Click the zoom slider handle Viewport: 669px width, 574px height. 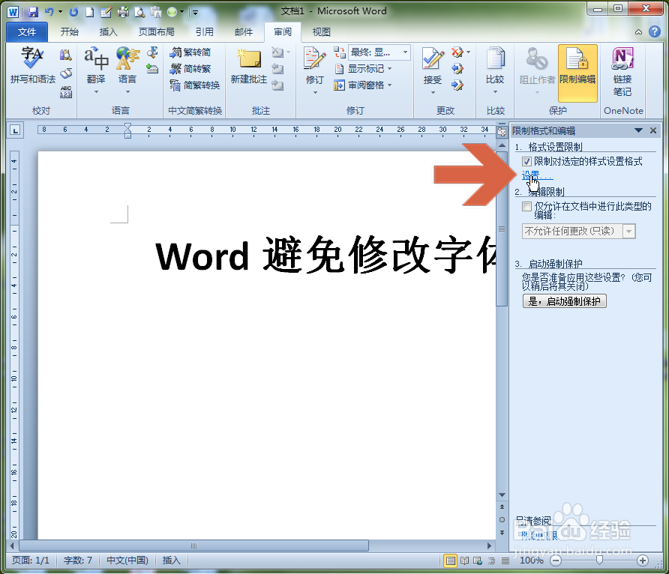click(599, 561)
